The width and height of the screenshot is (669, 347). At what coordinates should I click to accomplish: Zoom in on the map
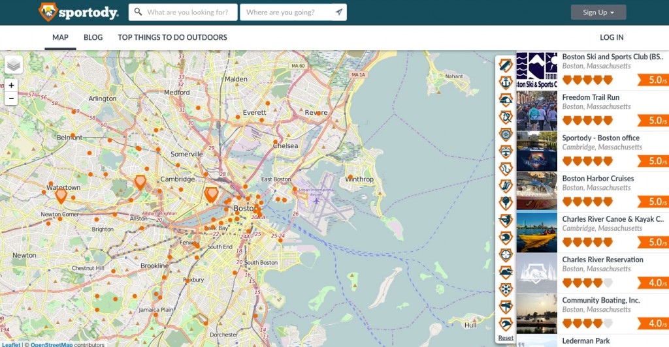[x=11, y=85]
